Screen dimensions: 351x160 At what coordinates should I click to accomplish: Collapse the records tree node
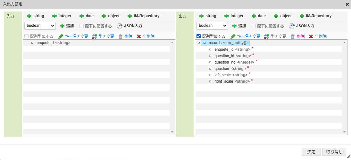coord(199,43)
